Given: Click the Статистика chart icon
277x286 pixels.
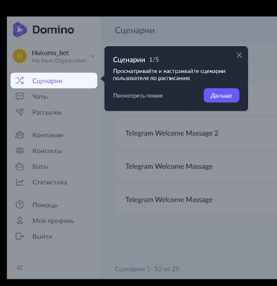Looking at the screenshot, I should pos(20,182).
